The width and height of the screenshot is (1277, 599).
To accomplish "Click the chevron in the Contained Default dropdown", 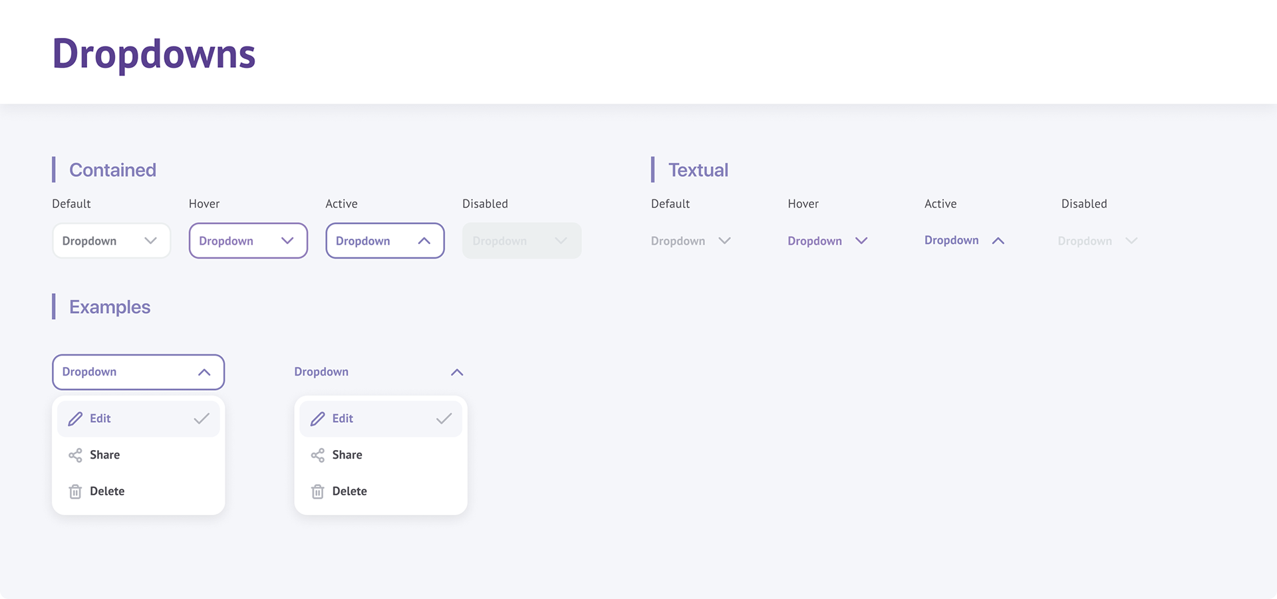I will (151, 241).
